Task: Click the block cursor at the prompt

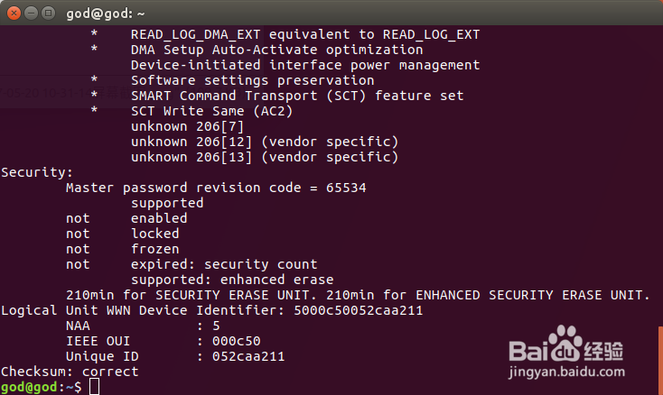Action: point(95,387)
